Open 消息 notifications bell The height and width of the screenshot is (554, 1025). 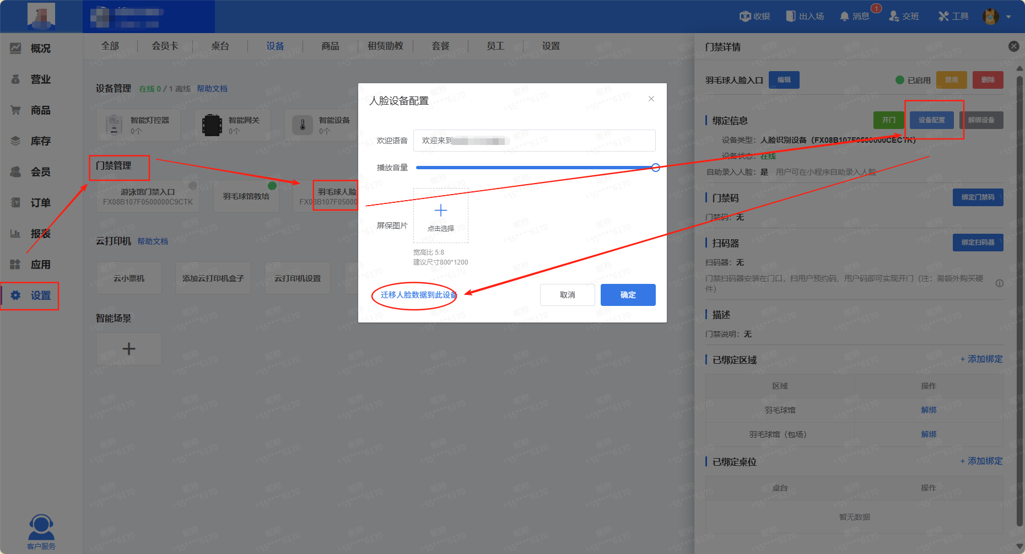(x=854, y=17)
